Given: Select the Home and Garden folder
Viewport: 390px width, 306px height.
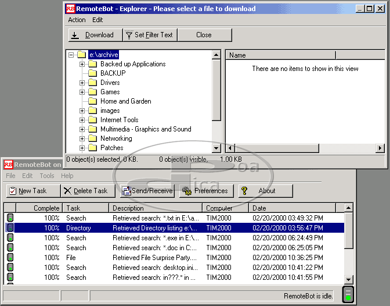Looking at the screenshot, I should click(125, 101).
